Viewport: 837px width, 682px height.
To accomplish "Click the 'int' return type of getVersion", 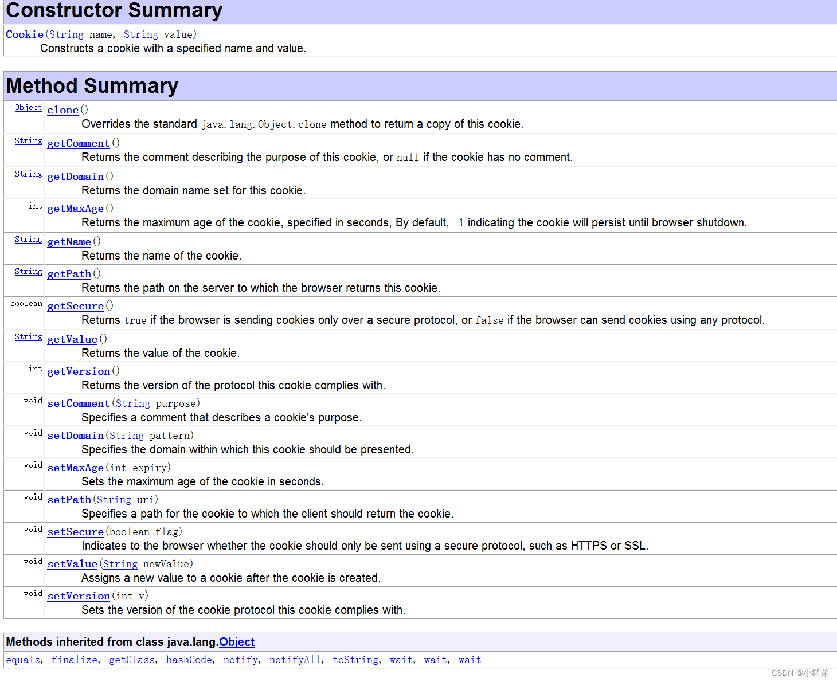I will [x=36, y=369].
